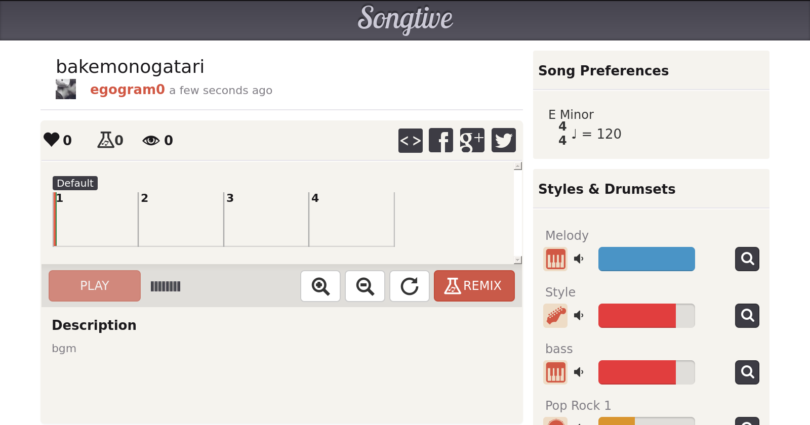Zoom in on the song timeline
Image resolution: width=810 pixels, height=425 pixels.
320,286
